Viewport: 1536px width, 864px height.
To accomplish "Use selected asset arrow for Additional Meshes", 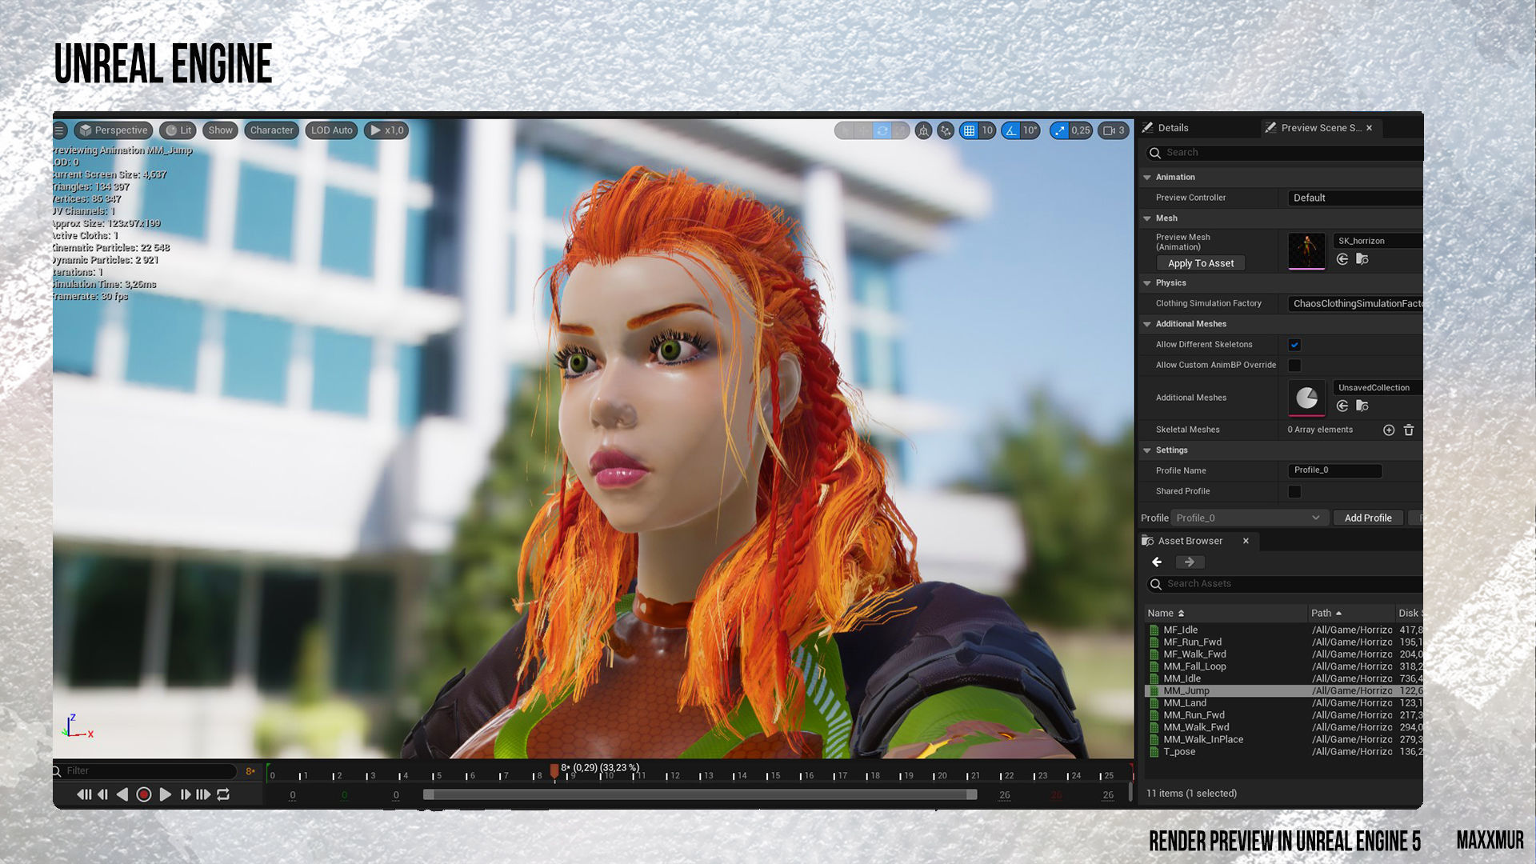I will 1342,406.
